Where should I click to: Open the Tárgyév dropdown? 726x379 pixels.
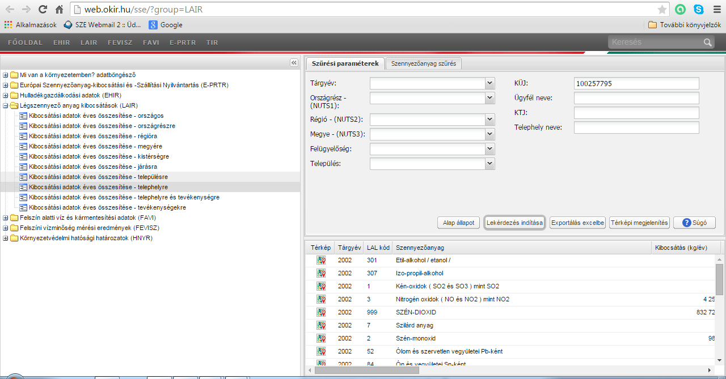490,83
